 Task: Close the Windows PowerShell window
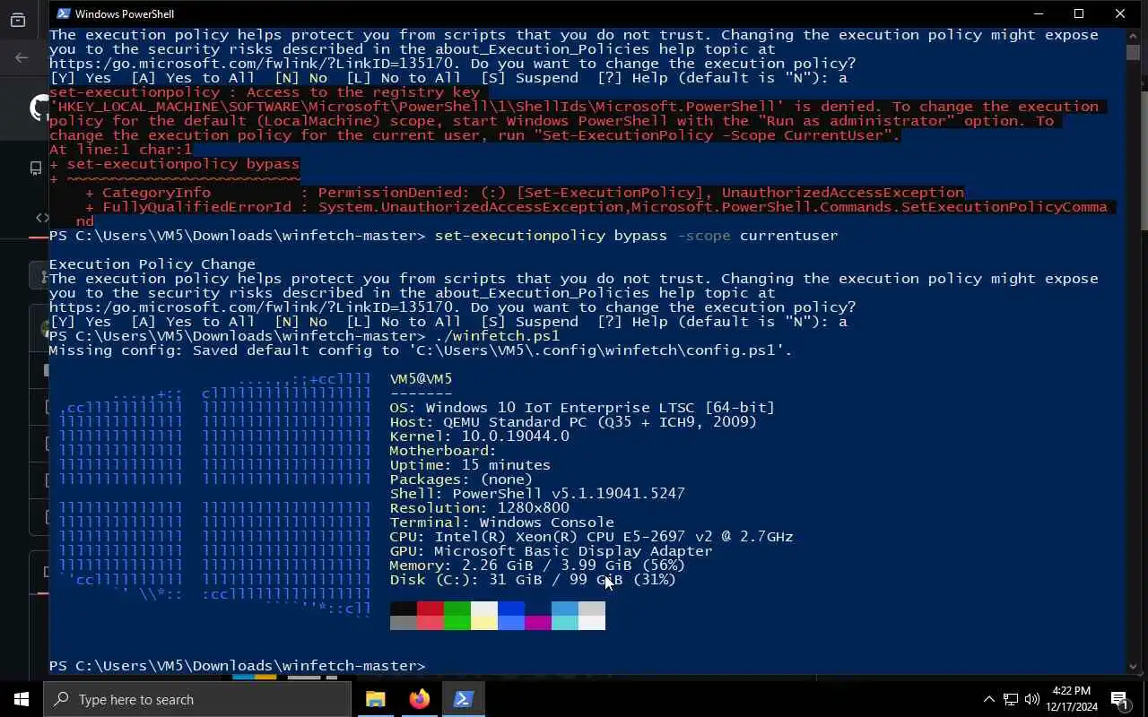[1120, 13]
